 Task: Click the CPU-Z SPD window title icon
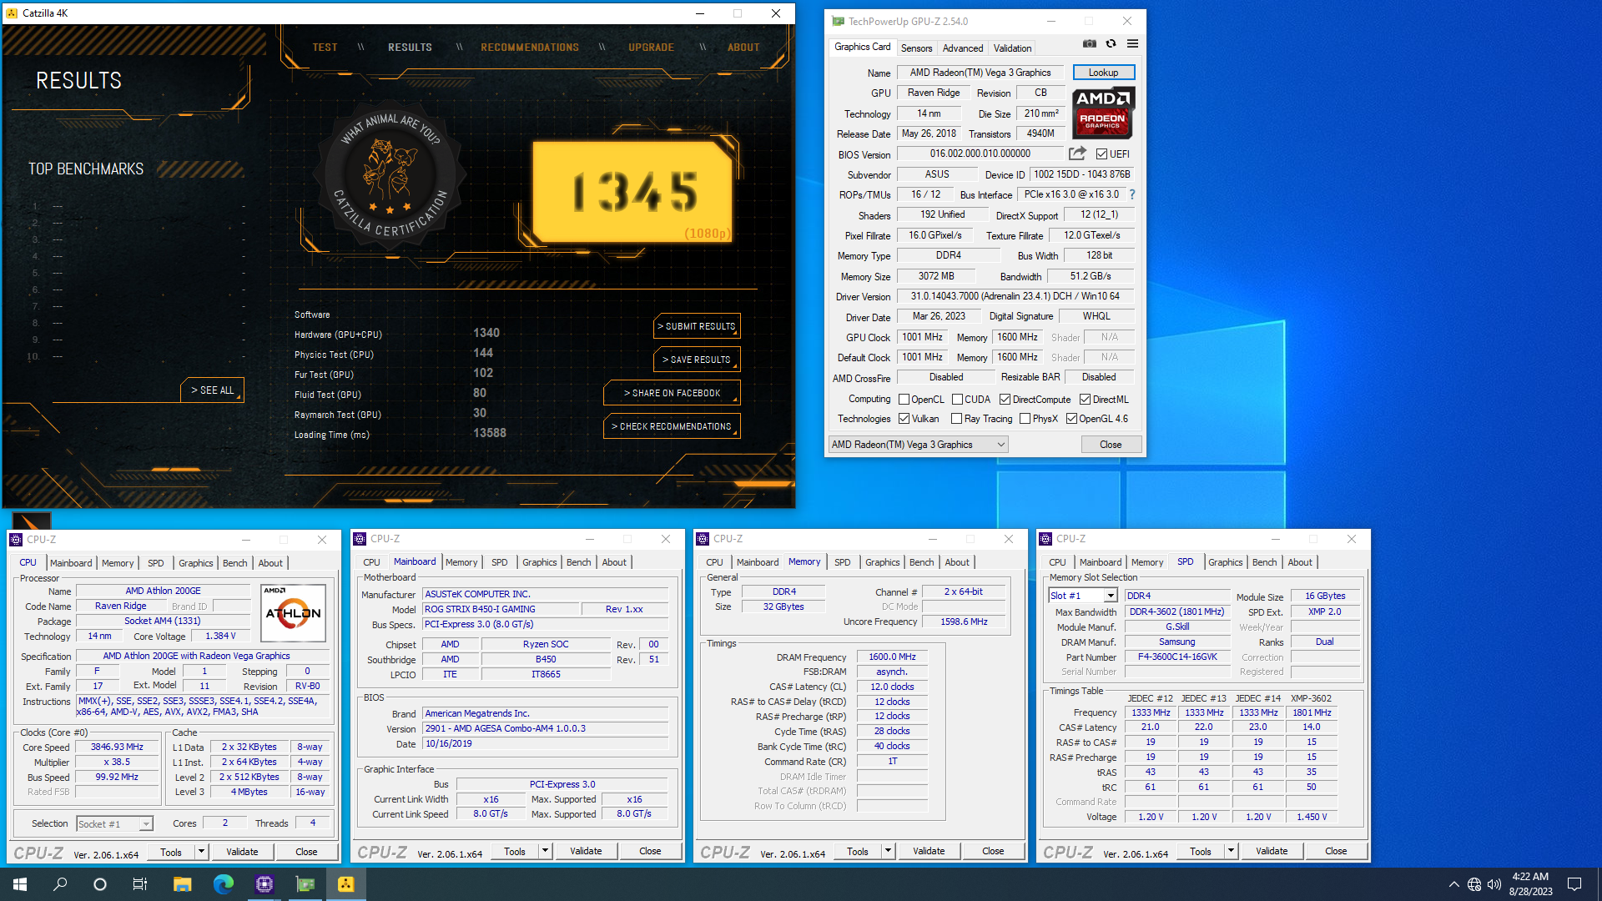(1046, 539)
